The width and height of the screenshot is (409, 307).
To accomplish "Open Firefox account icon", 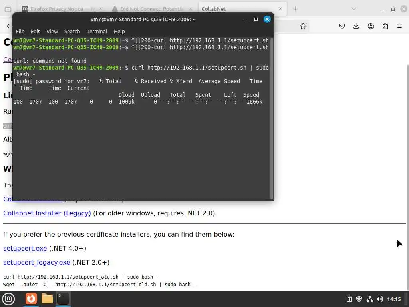I will [x=371, y=26].
